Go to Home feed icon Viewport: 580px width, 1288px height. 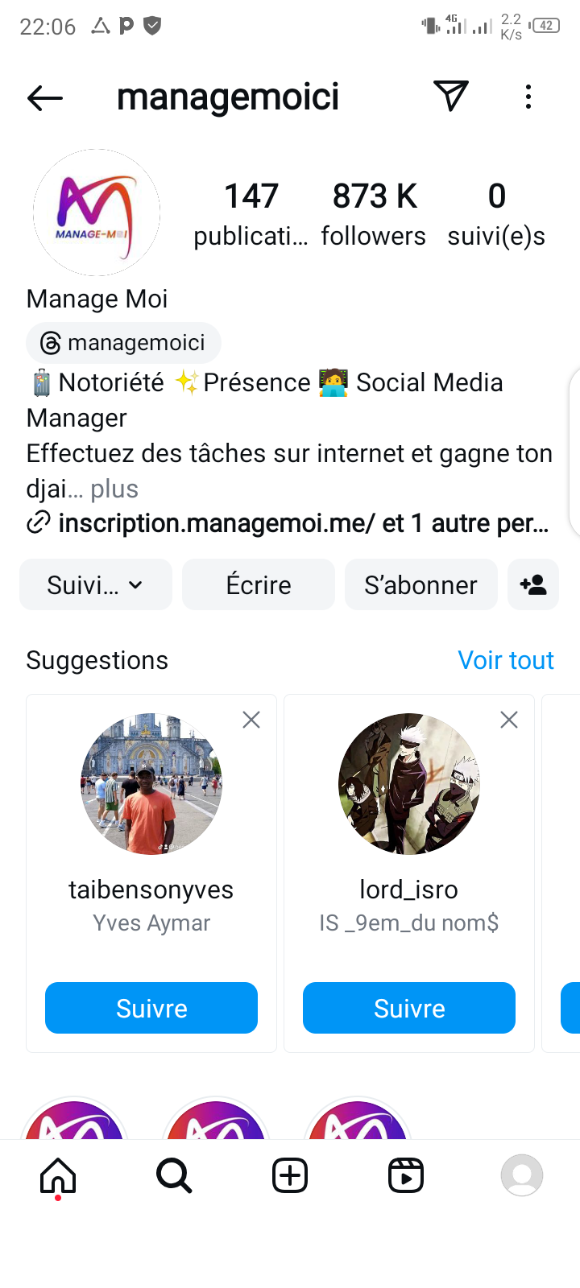coord(58,1177)
